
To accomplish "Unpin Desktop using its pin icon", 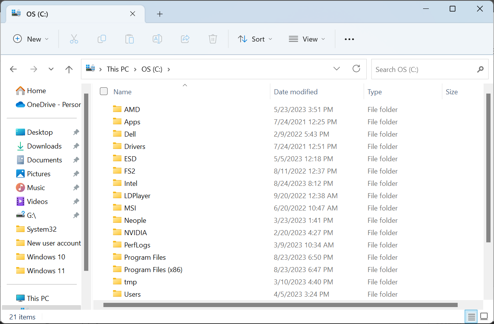I will (76, 132).
